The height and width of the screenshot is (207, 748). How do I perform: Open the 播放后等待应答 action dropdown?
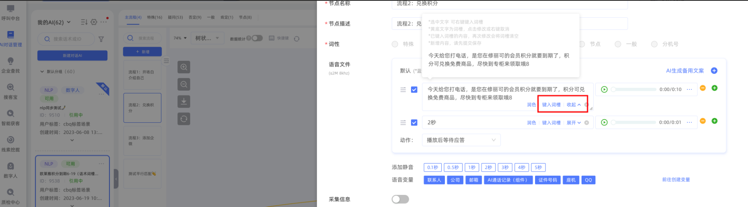click(461, 140)
